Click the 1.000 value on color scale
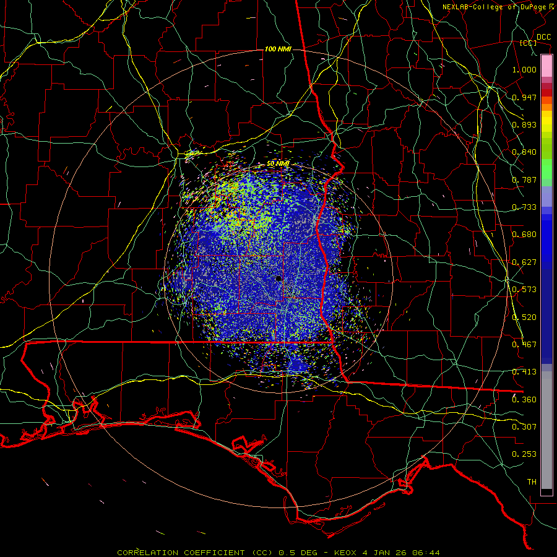557x557 pixels. [524, 69]
